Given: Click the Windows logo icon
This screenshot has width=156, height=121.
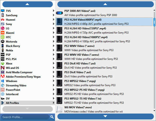Looking at the screenshot, I should pos(3,81).
